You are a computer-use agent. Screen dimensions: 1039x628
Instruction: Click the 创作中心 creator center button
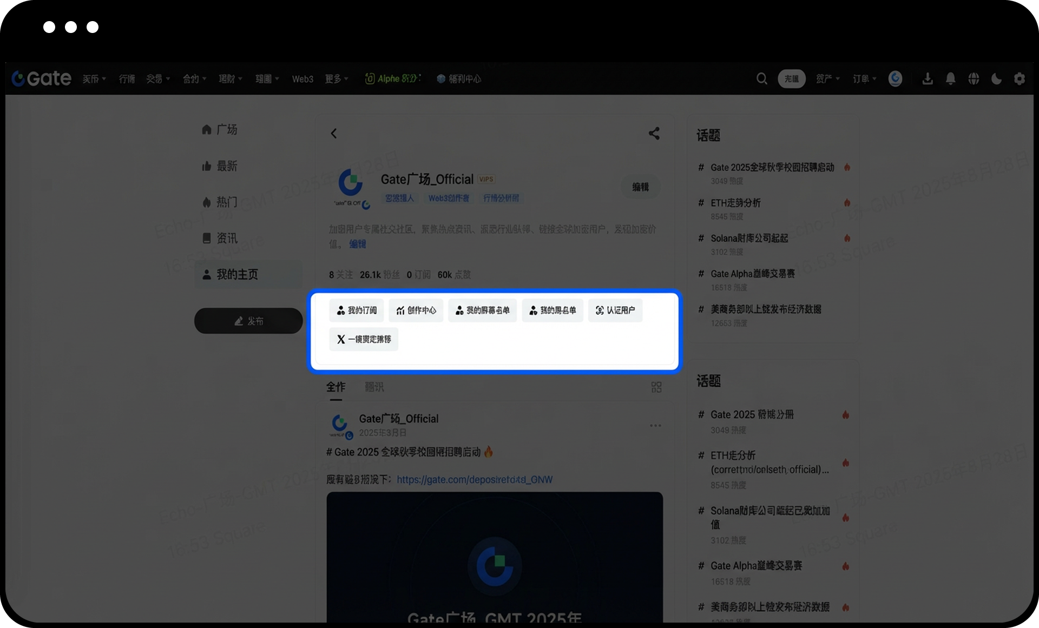[416, 310]
